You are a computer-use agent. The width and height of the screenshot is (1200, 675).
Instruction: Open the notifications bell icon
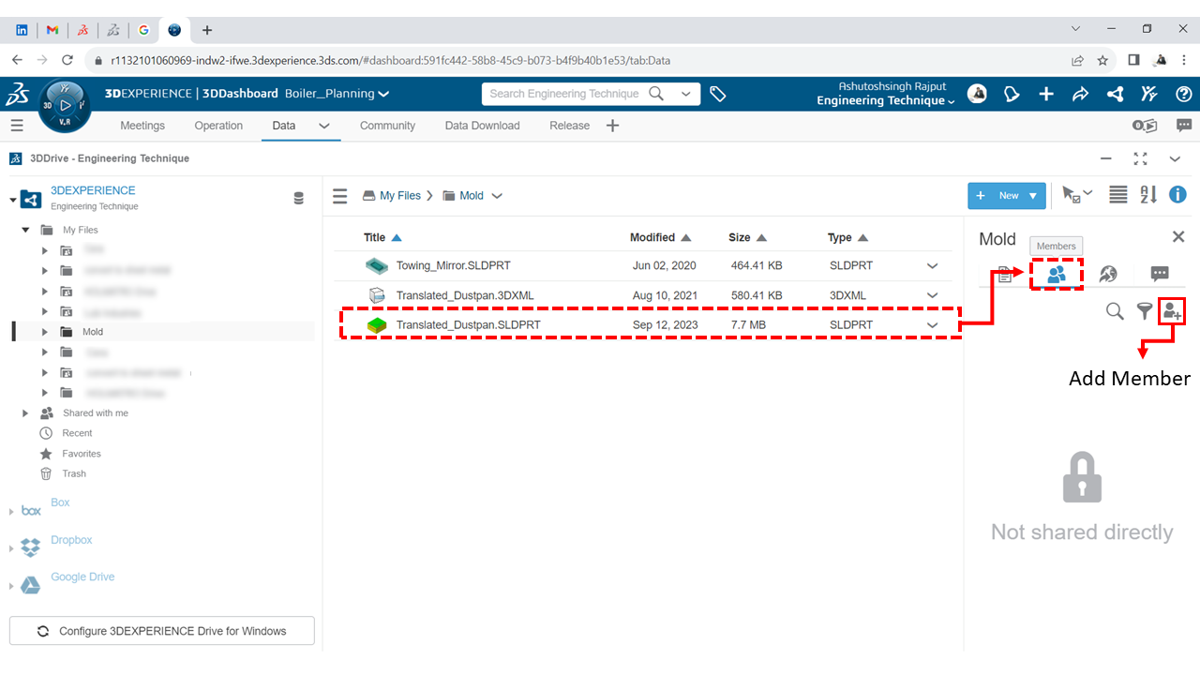point(1012,94)
